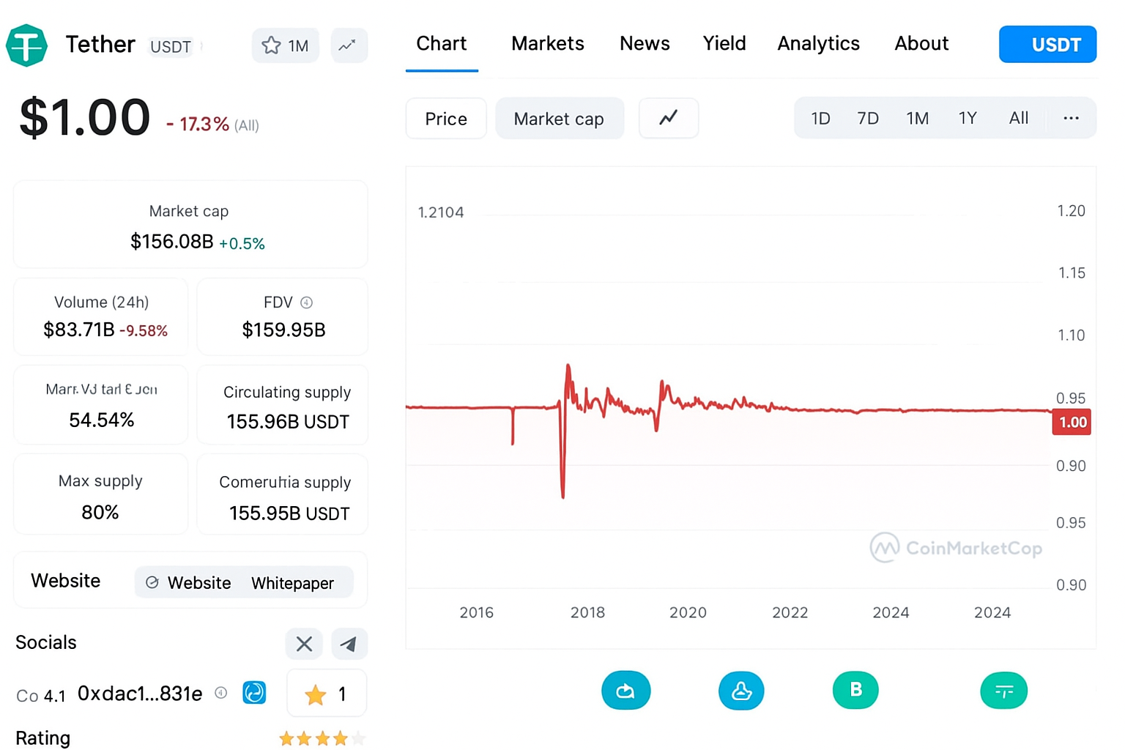The image size is (1125, 750).
Task: Toggle line chart type icon
Action: click(669, 118)
